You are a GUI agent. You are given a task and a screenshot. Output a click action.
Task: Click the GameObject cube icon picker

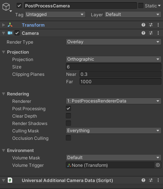6,7
